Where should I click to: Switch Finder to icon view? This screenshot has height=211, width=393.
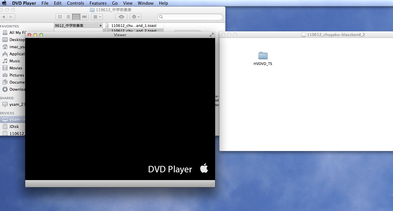(x=60, y=17)
